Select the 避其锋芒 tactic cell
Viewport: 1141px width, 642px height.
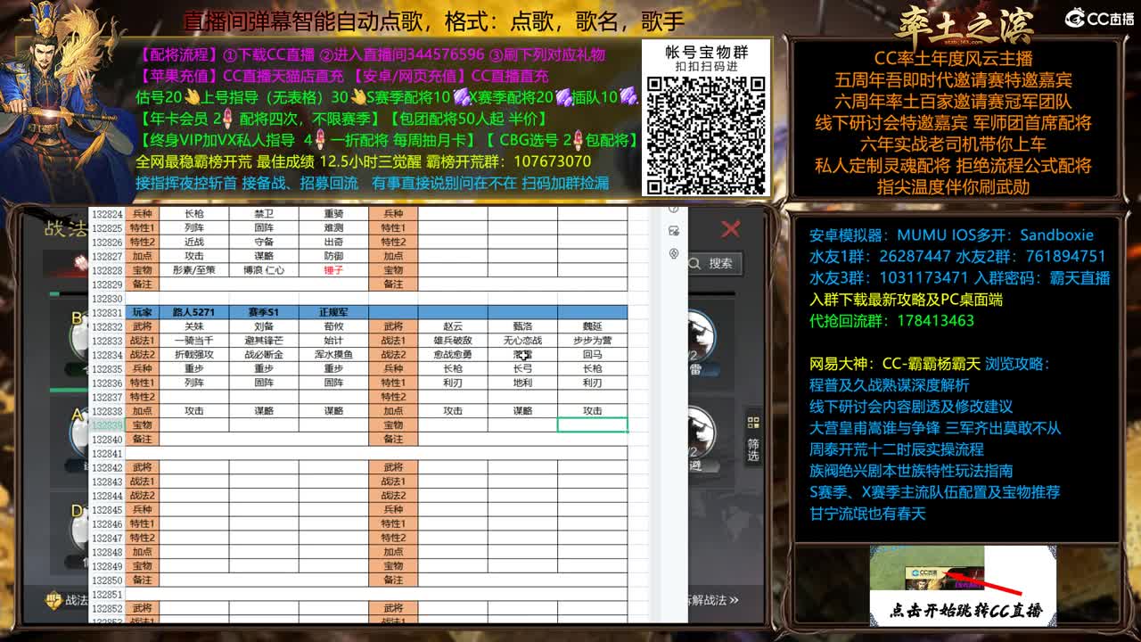click(x=263, y=341)
